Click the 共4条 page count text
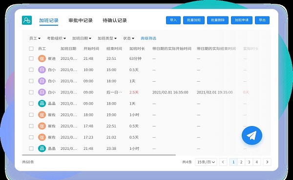 (187, 162)
